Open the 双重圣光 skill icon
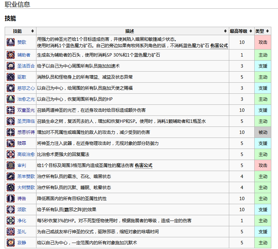 point(11,110)
